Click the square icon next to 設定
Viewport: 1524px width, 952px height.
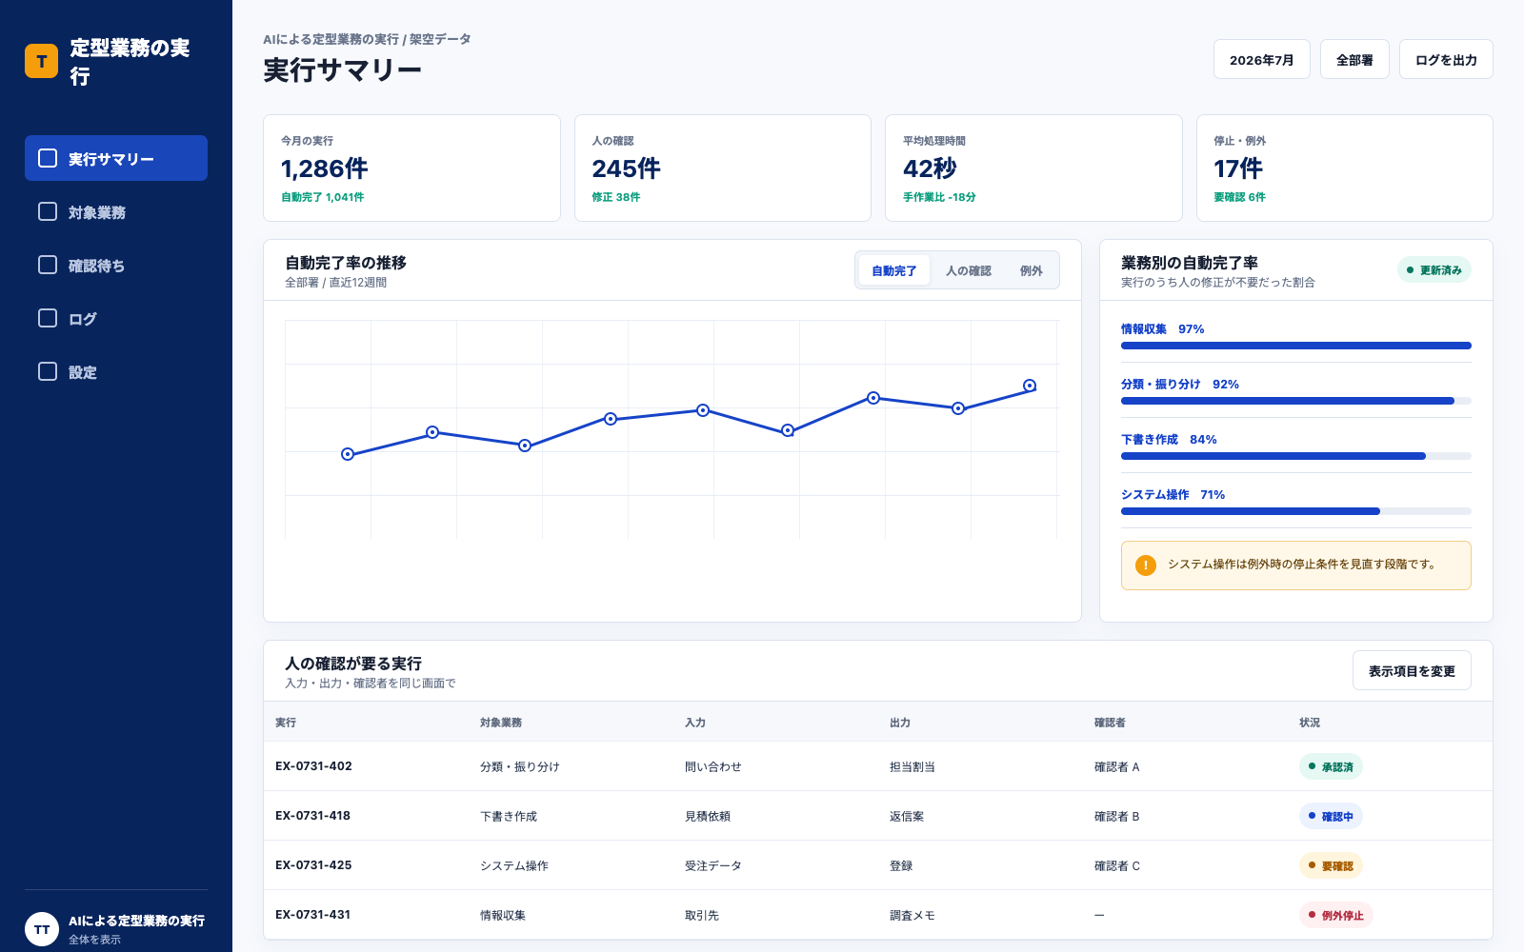pyautogui.click(x=48, y=371)
